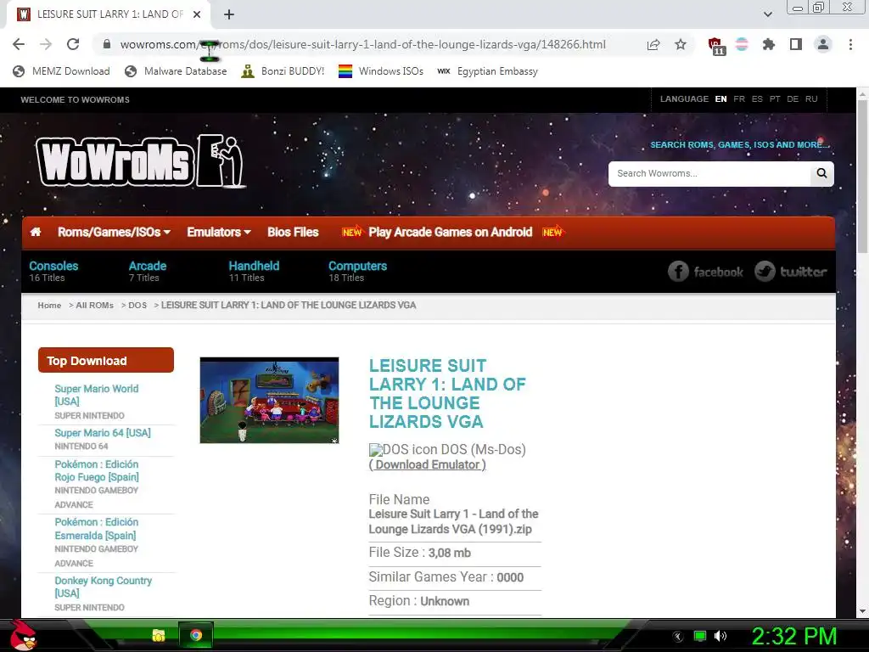This screenshot has width=869, height=652.
Task: Open Play Arcade Games on Android
Action: (x=450, y=232)
